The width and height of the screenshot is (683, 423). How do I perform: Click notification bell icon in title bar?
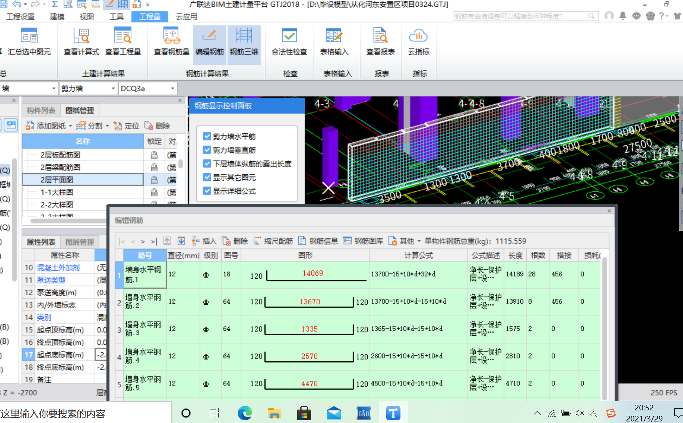pyautogui.click(x=623, y=16)
